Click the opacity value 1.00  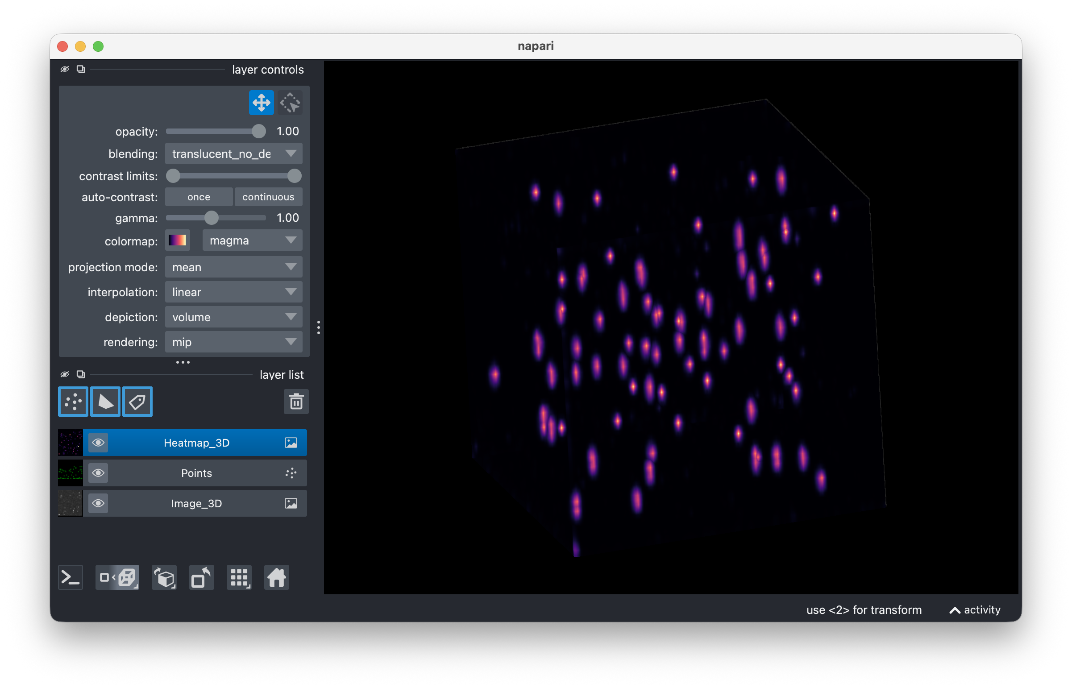[288, 131]
